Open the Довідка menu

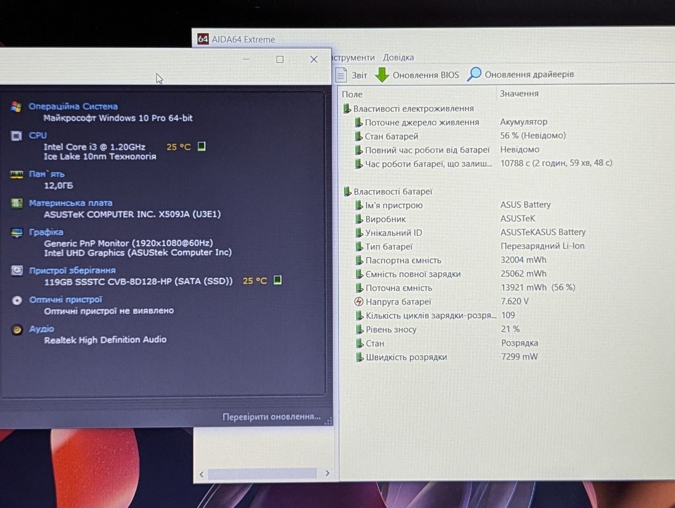tap(398, 57)
